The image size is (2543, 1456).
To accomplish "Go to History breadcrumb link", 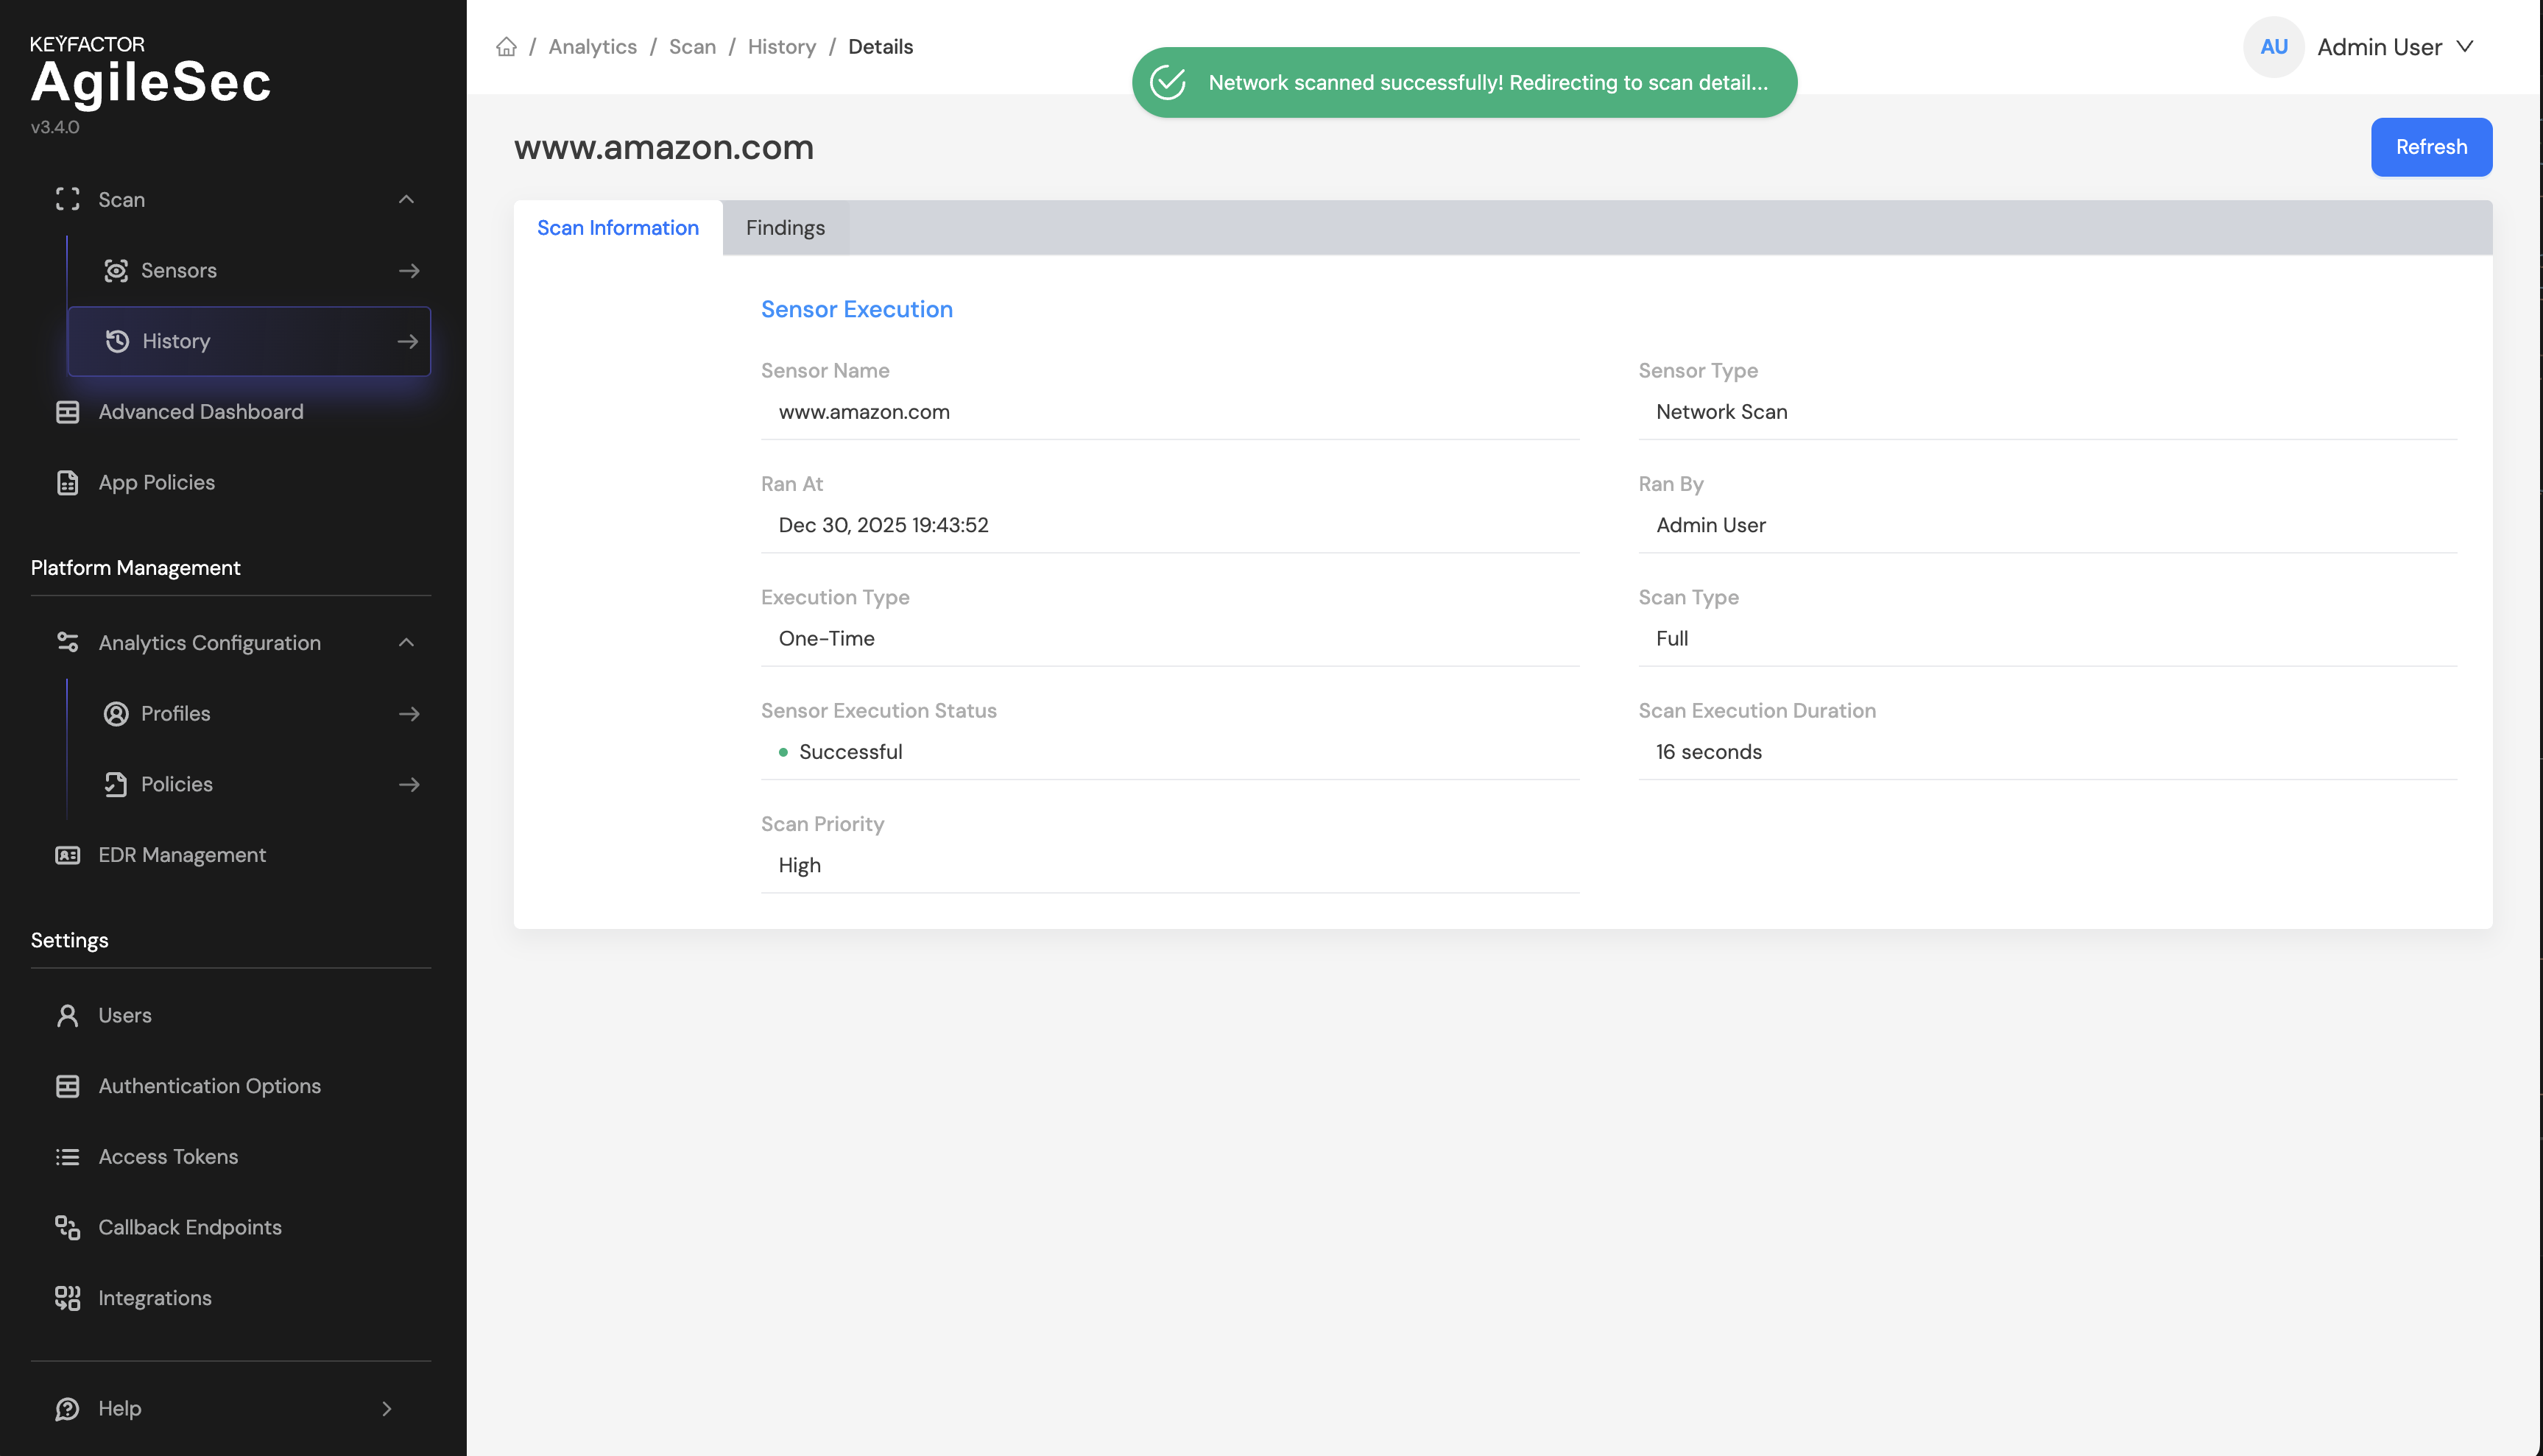I will [781, 47].
